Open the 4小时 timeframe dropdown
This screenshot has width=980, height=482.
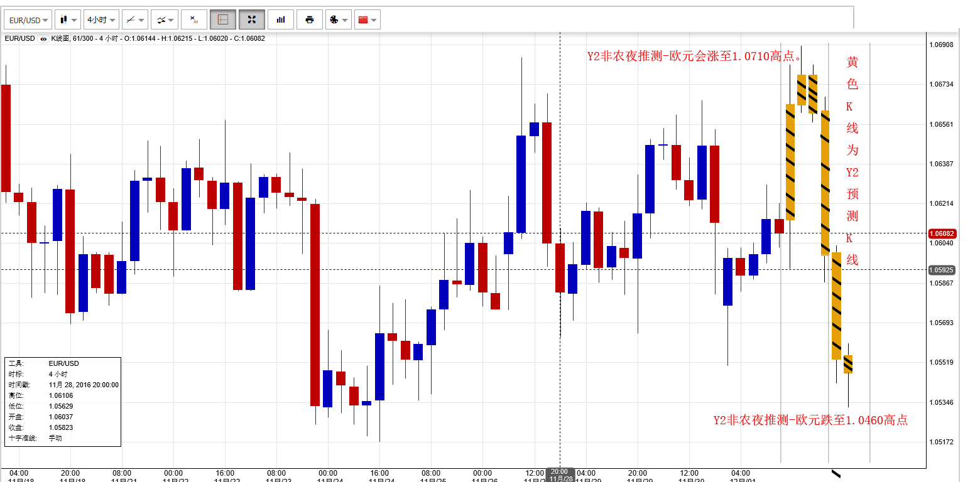point(101,19)
